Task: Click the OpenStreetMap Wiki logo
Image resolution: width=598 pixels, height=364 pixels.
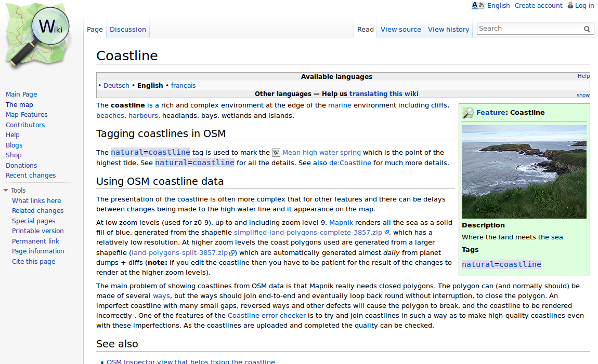Action: (x=37, y=35)
